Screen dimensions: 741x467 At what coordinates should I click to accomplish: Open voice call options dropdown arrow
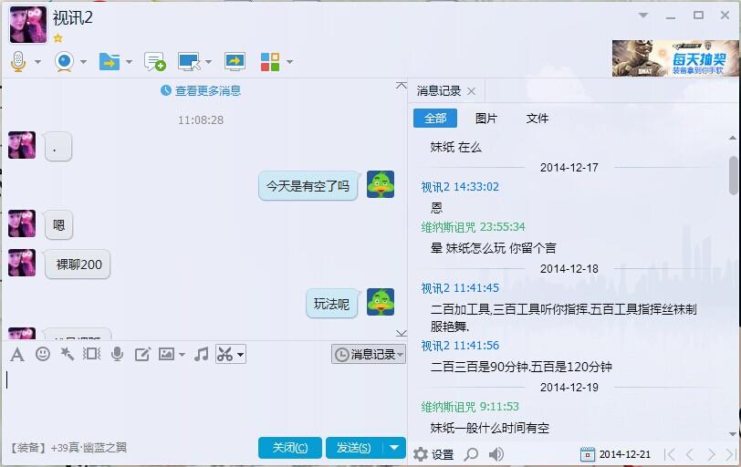(37, 62)
